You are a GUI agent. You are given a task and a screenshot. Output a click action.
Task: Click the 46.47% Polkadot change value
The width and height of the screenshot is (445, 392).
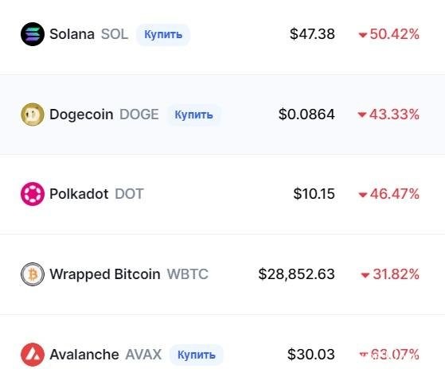click(x=395, y=194)
